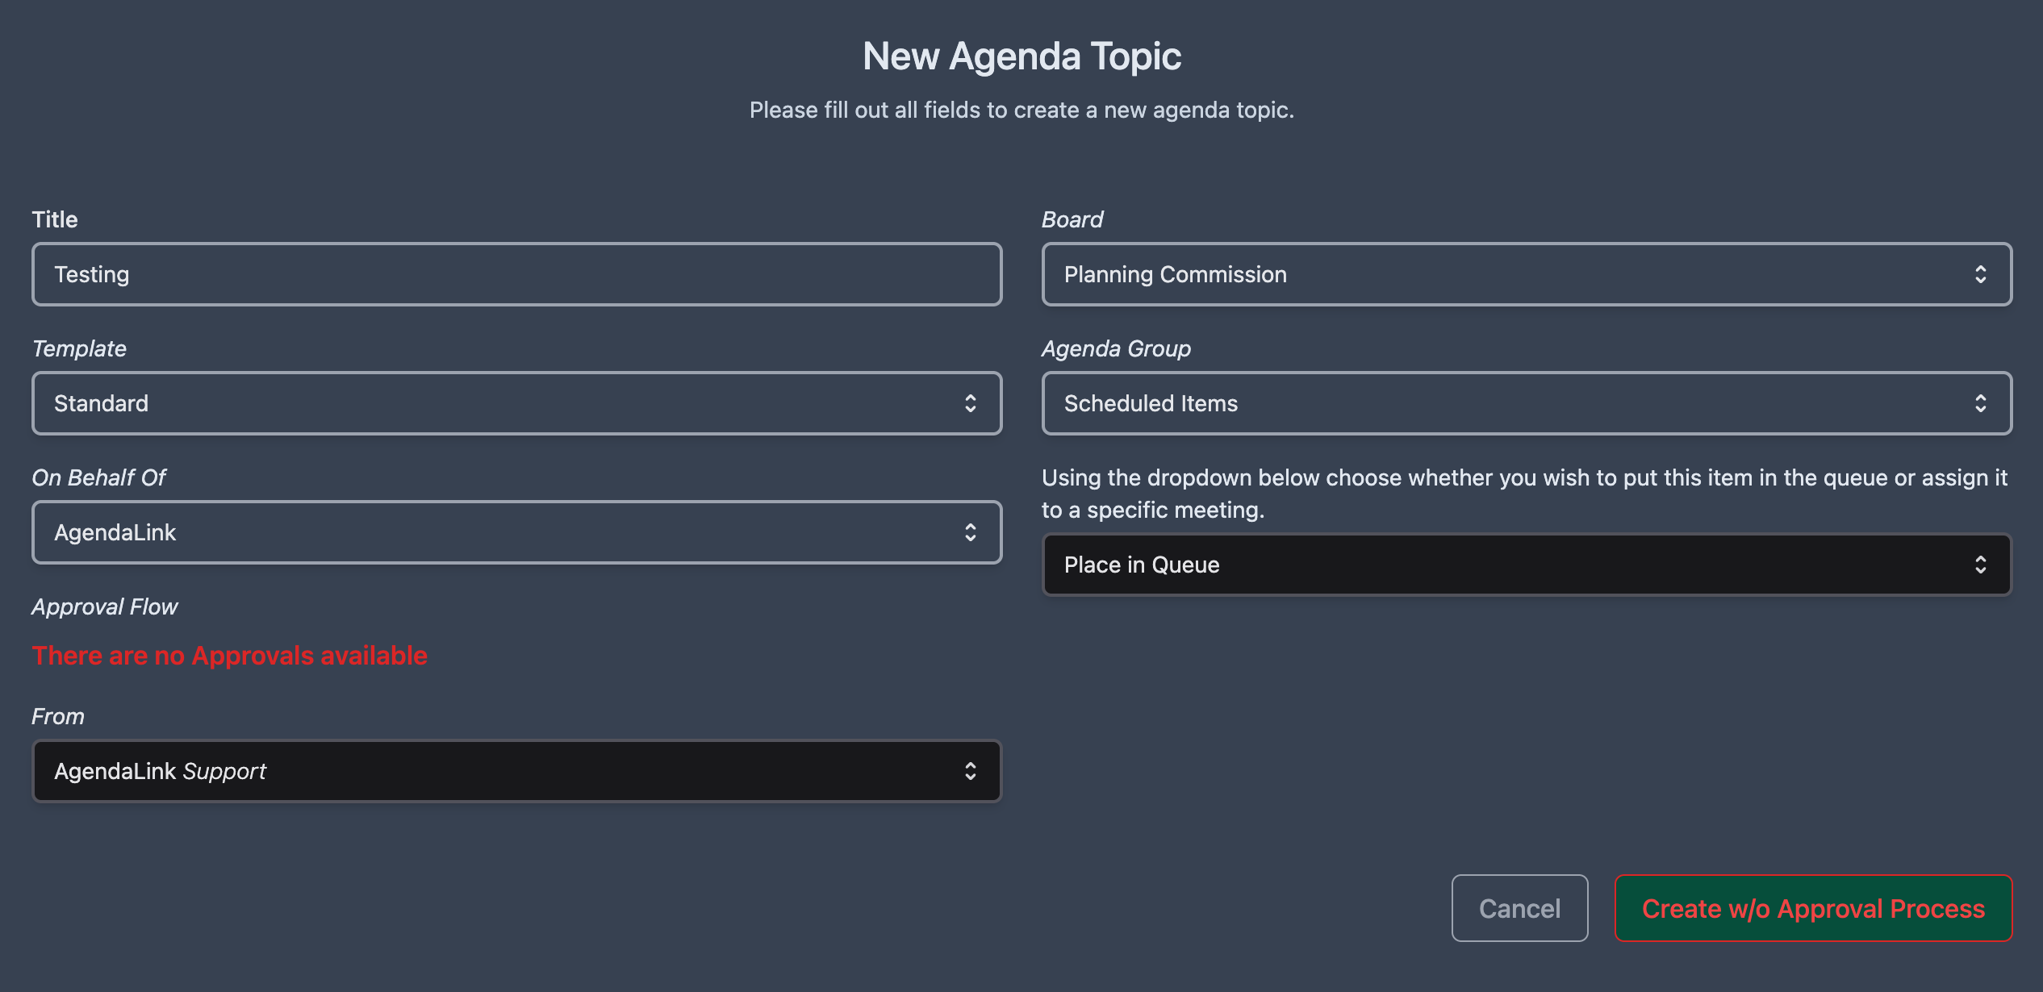Click the up-down chevron icon in Template field
This screenshot has width=2043, height=992.
point(970,403)
